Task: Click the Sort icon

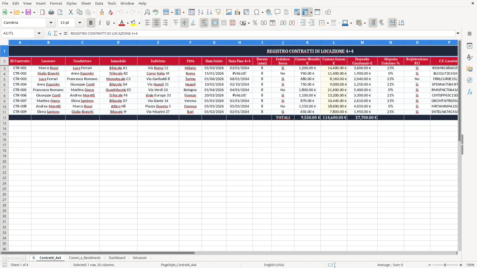Action: [192, 12]
